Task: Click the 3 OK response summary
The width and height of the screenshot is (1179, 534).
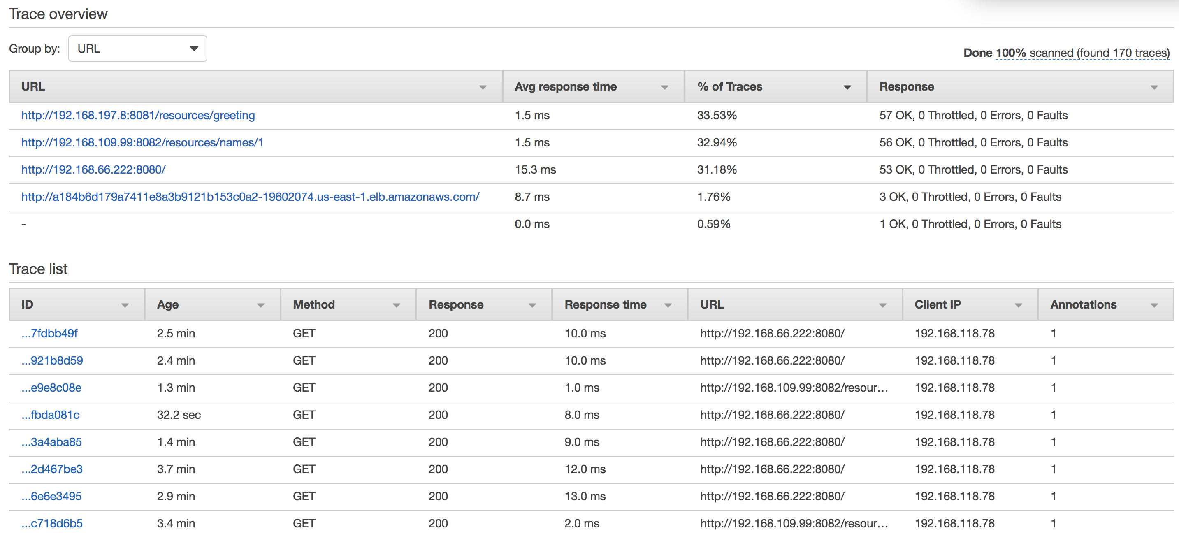Action: tap(970, 197)
